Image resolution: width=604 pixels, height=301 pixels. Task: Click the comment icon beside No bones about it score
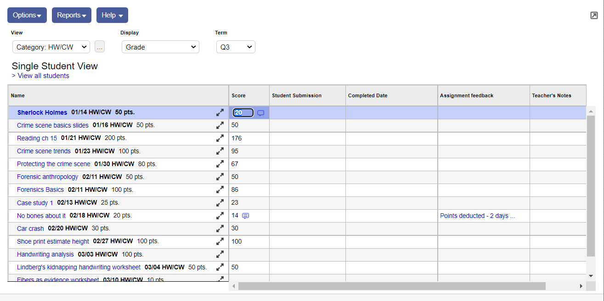coord(246,216)
